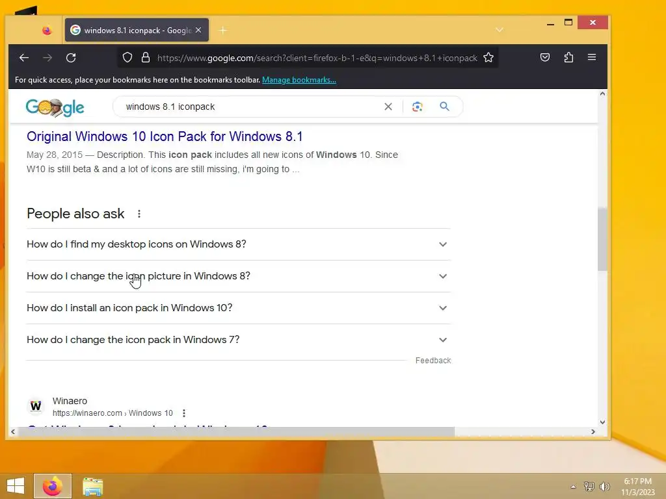The image size is (666, 499).
Task: Search by image with Google Lens icon
Action: [417, 107]
